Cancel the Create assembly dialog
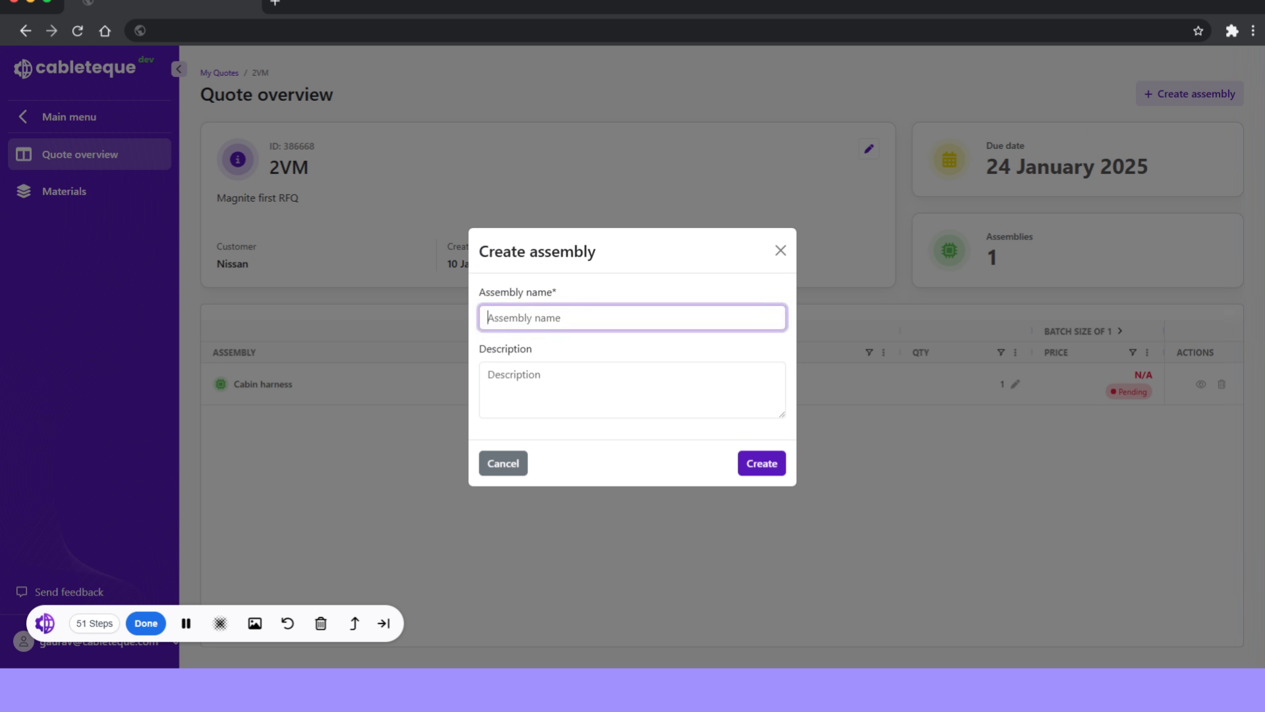1265x712 pixels. click(x=503, y=463)
